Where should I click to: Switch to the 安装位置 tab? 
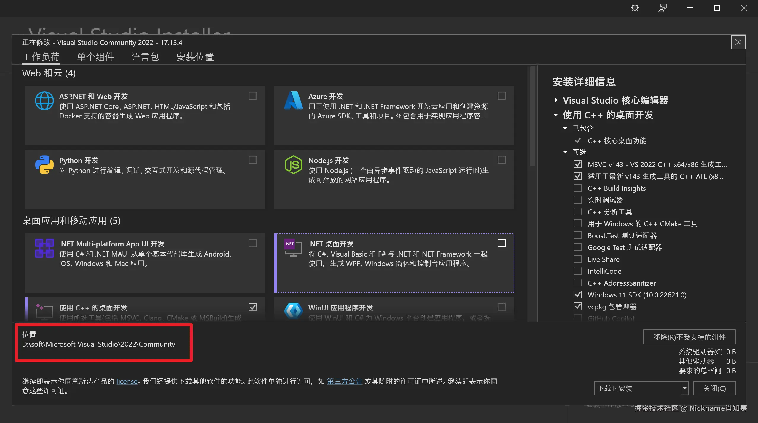pyautogui.click(x=195, y=57)
